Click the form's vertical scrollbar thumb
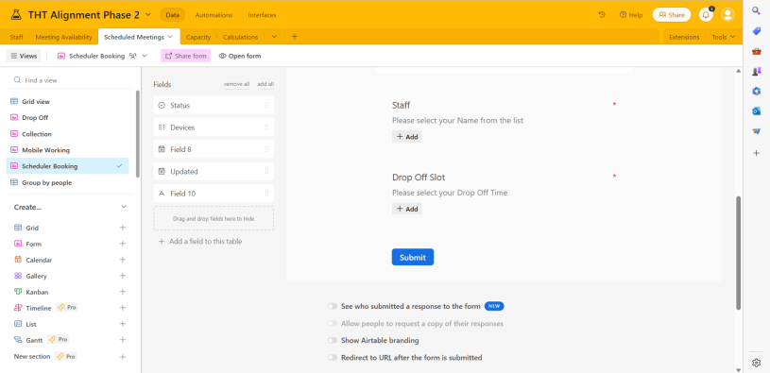The height and width of the screenshot is (373, 770). (738, 253)
